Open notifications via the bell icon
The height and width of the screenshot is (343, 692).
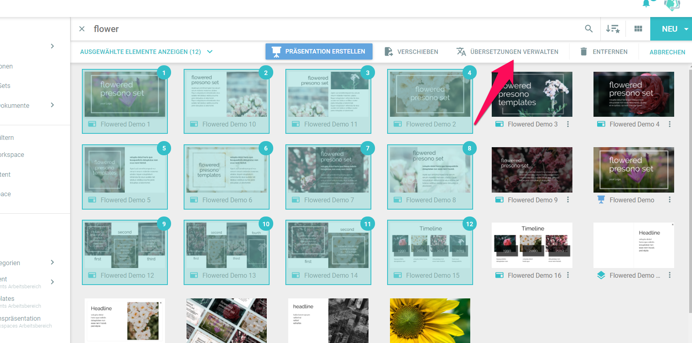coord(646,4)
